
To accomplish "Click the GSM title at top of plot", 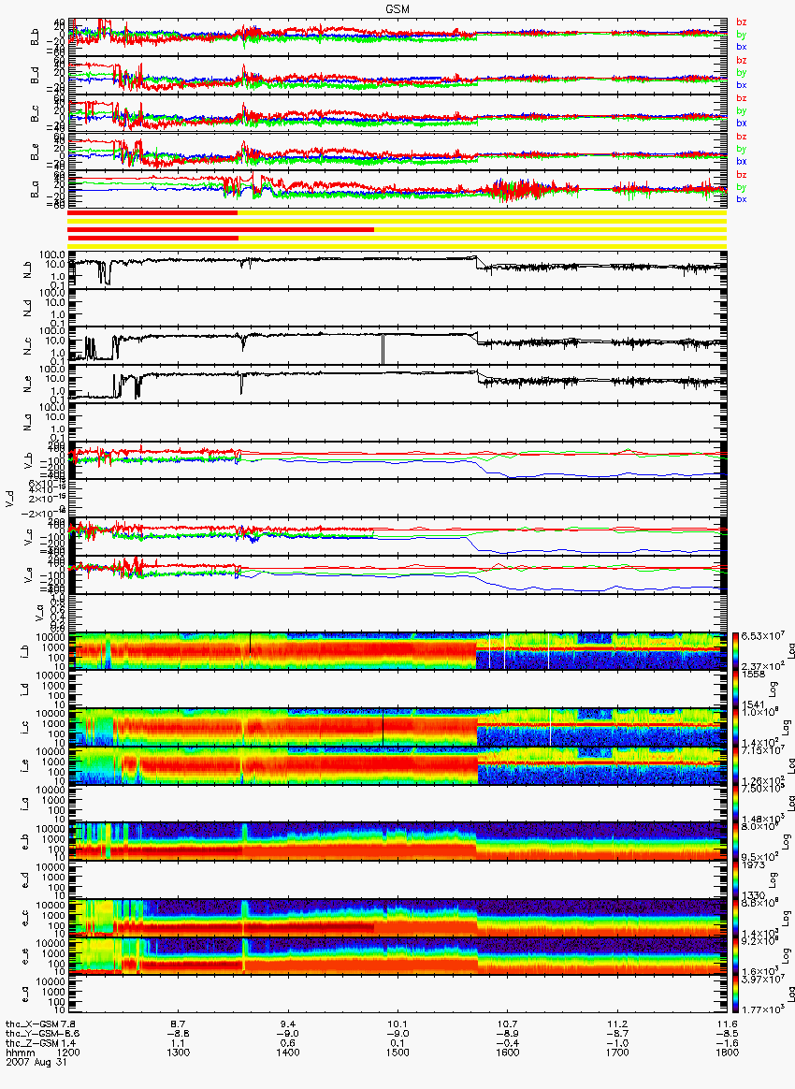I will [x=397, y=9].
